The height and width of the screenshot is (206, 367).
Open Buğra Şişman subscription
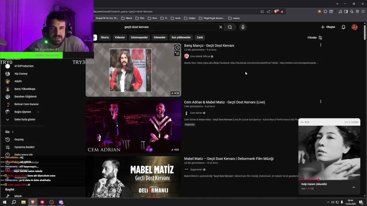click(22, 112)
